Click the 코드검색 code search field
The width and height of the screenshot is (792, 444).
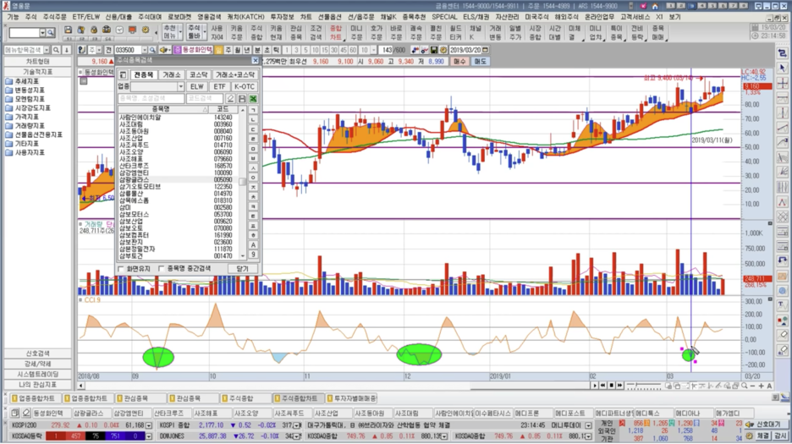(x=205, y=98)
